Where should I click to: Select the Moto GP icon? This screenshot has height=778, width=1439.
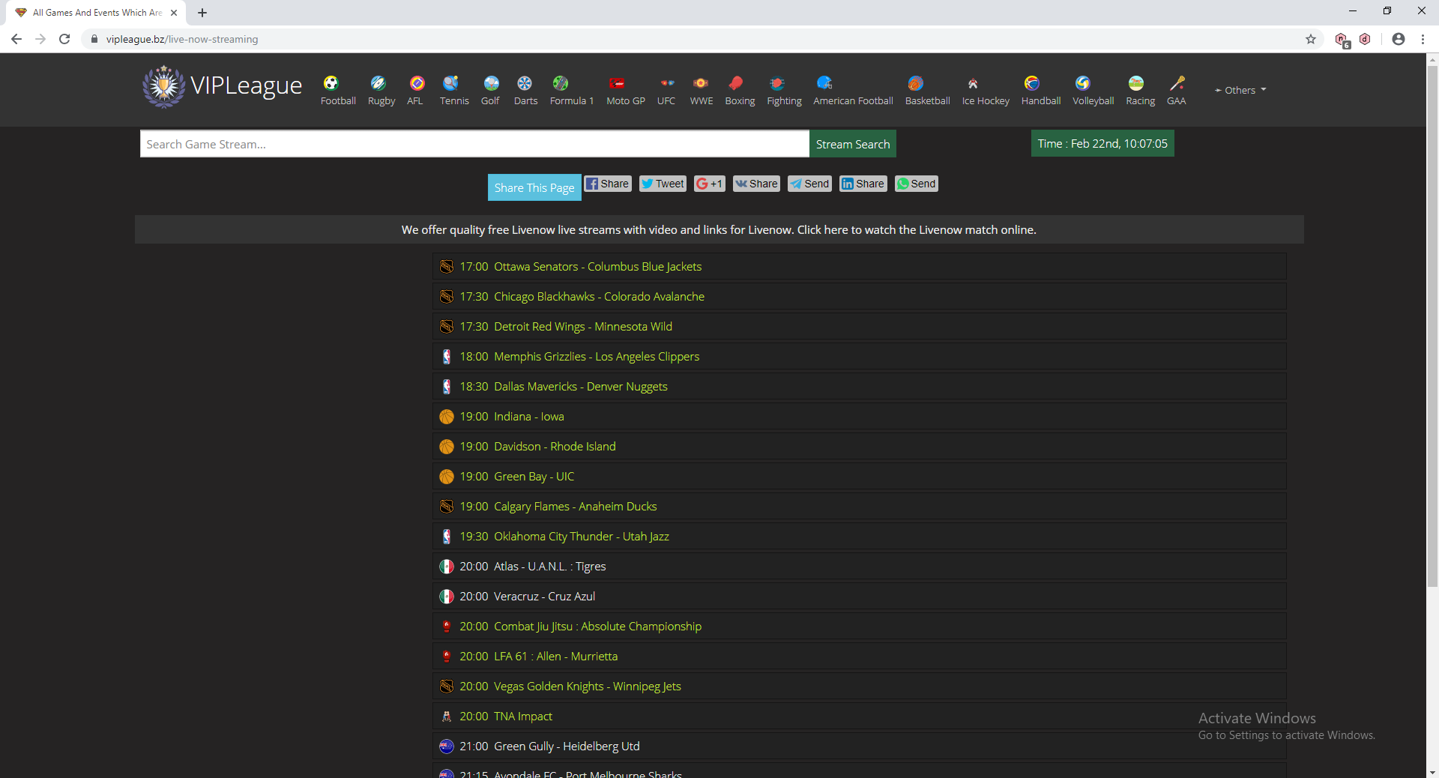(625, 88)
